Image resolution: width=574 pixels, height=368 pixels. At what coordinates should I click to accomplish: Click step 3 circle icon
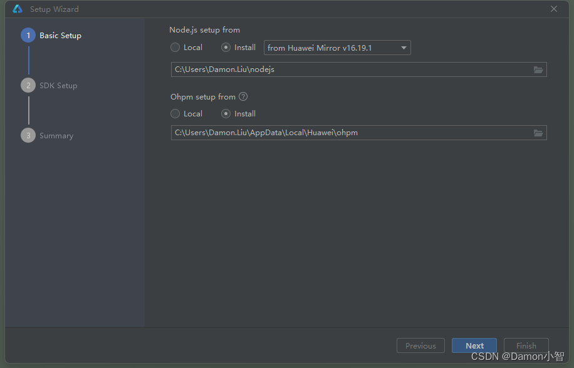coord(28,135)
